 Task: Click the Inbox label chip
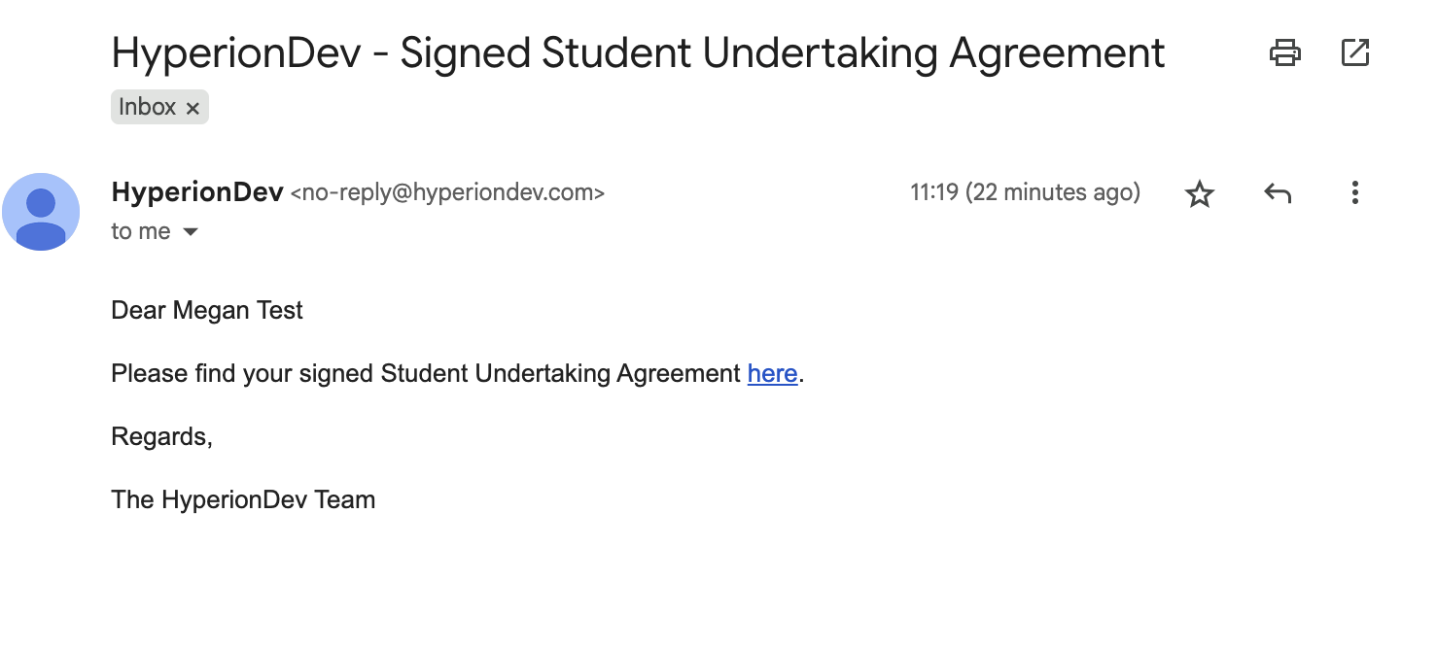coord(148,107)
